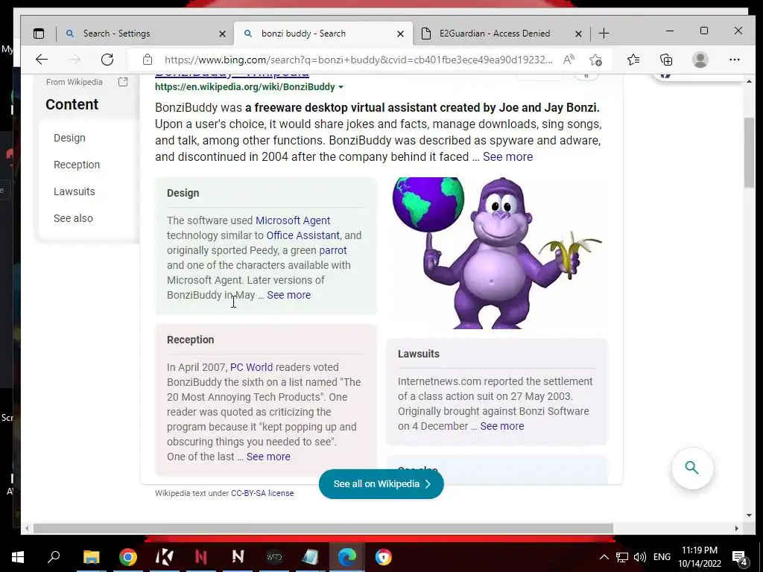Open a new tab with the plus button

coord(604,34)
